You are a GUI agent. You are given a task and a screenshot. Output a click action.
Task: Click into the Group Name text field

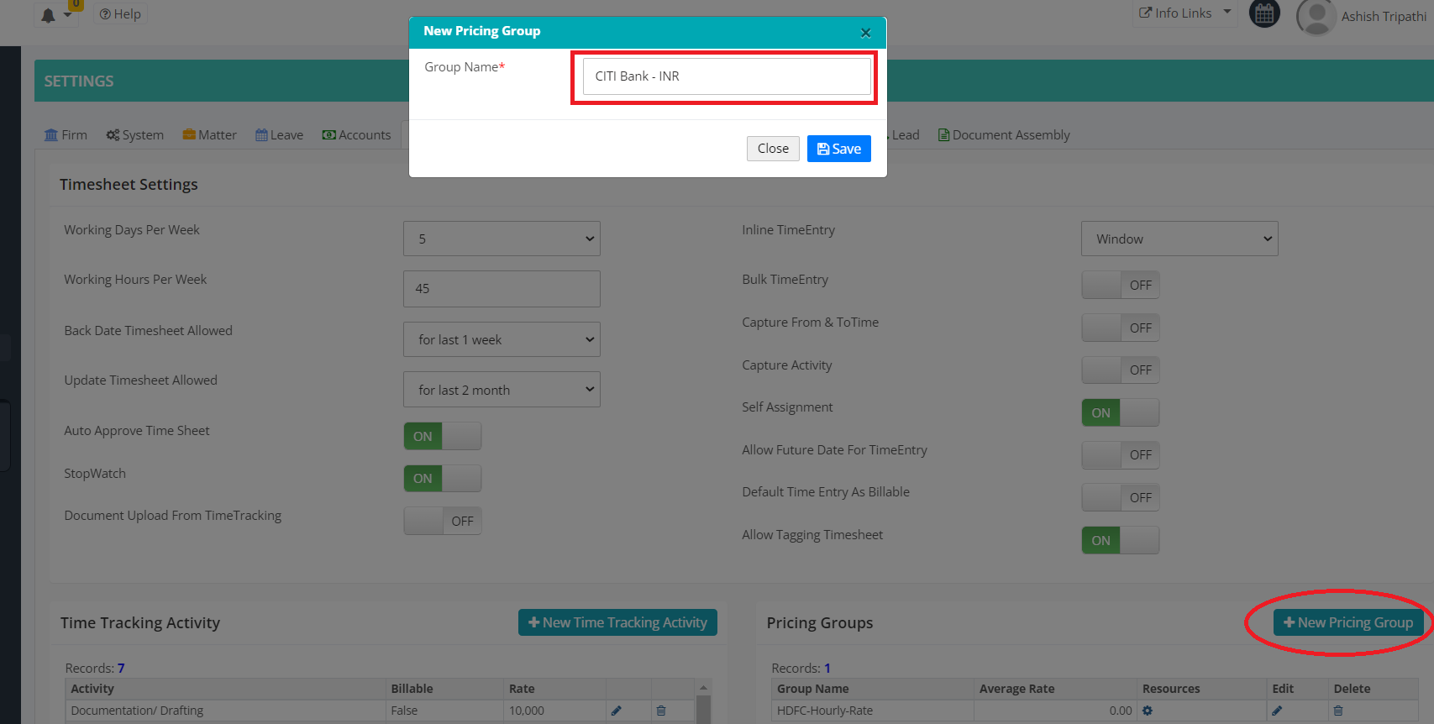[x=727, y=76]
